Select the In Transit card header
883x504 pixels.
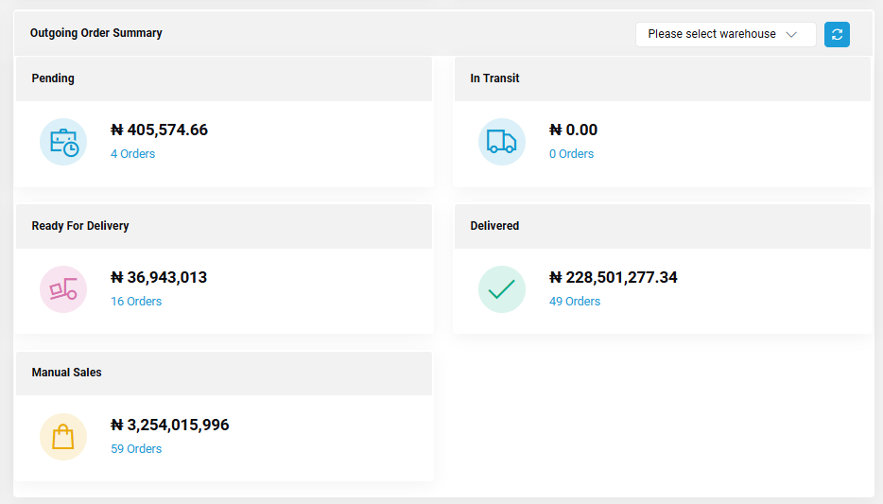pos(663,78)
